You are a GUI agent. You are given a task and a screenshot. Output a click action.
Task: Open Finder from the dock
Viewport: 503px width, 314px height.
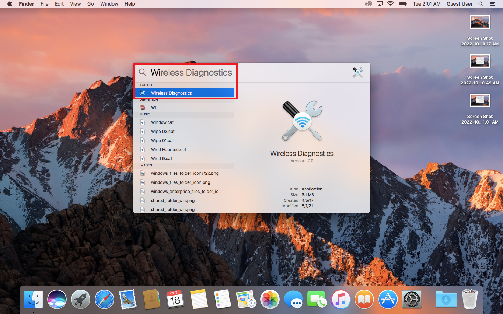coord(34,299)
